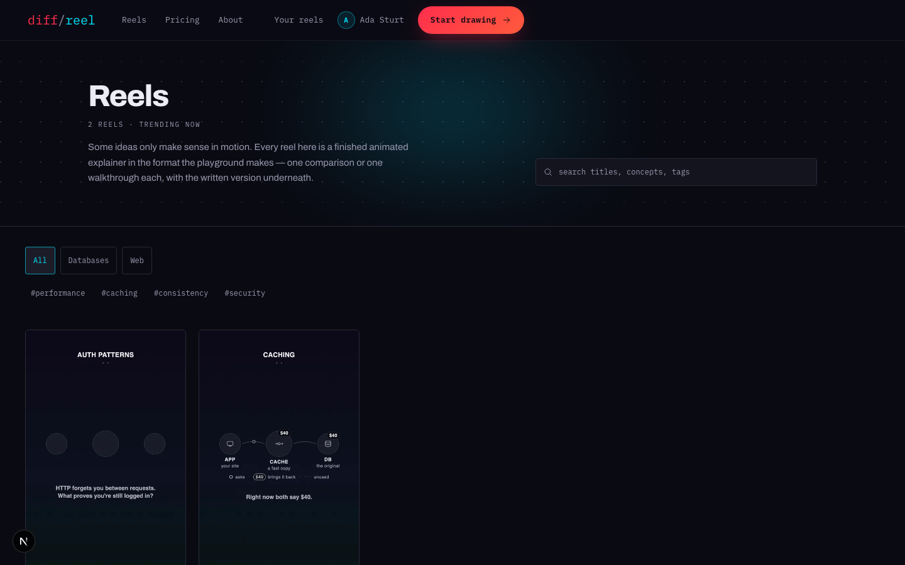The image size is (905, 565).
Task: Select the All filter tab
Action: 40,261
